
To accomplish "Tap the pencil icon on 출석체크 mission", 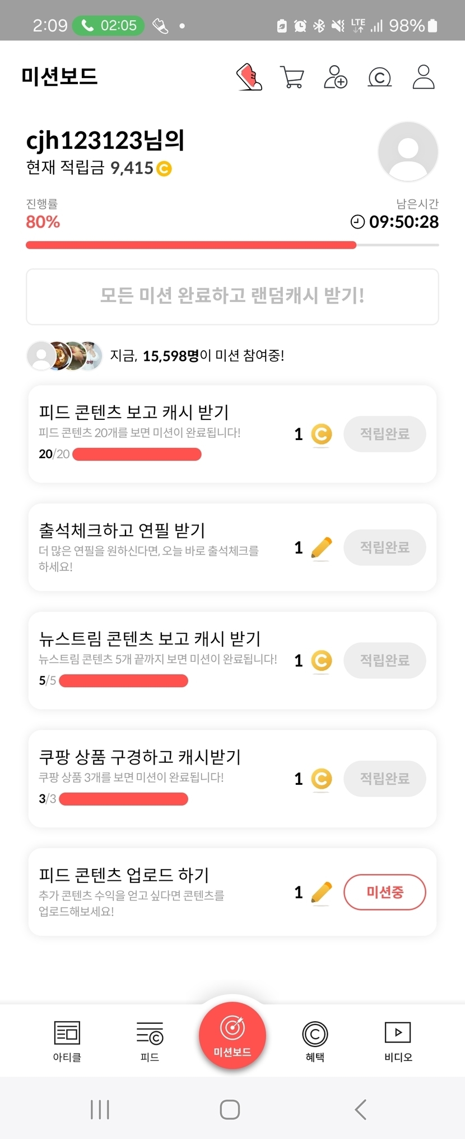I will pyautogui.click(x=321, y=548).
